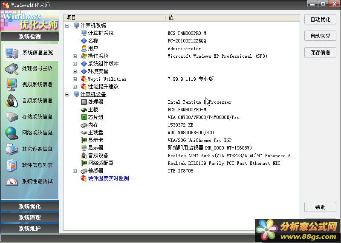Select the value WDC WD800BB-00JHC0
The image size is (341, 243).
tap(191, 133)
